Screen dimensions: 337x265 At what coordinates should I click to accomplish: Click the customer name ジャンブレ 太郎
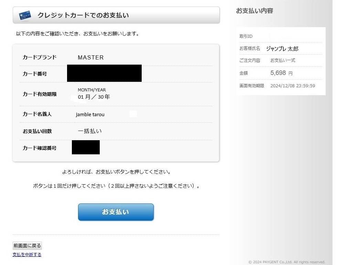282,48
